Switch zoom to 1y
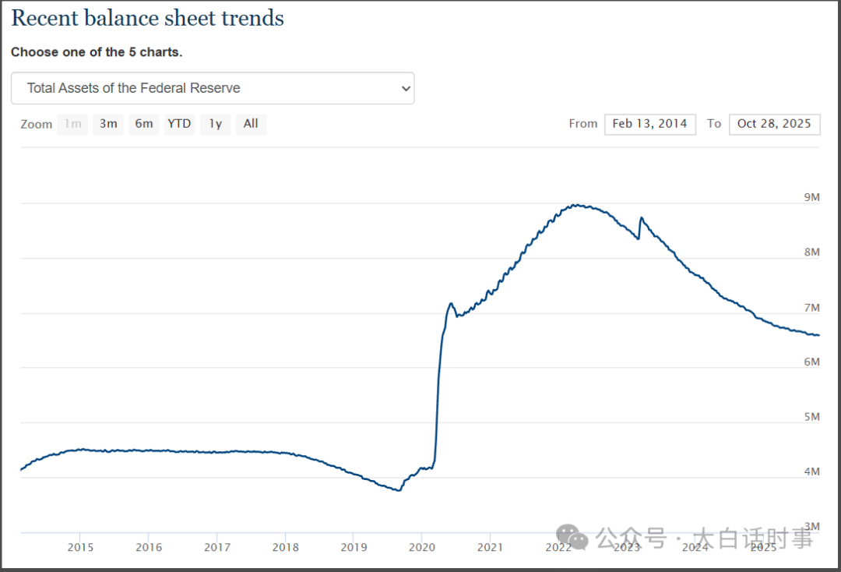The height and width of the screenshot is (572, 841). tap(216, 124)
